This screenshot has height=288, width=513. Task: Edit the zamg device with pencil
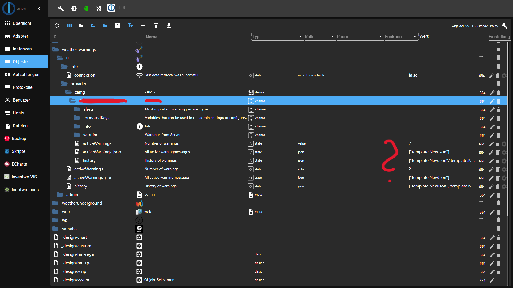click(492, 93)
